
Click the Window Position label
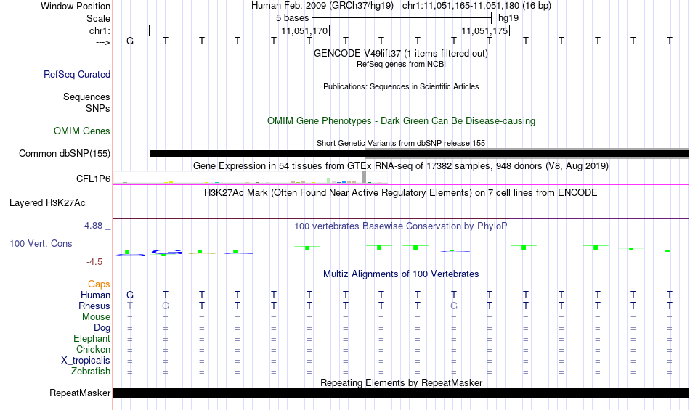point(76,6)
